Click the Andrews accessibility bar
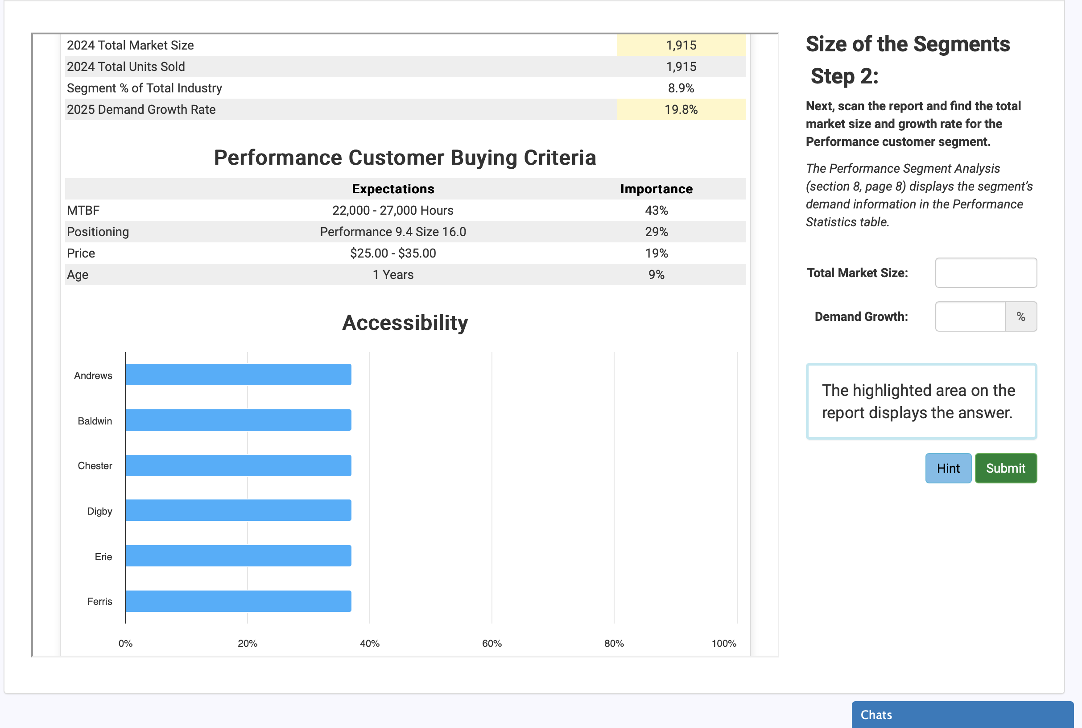The height and width of the screenshot is (728, 1082). point(238,374)
